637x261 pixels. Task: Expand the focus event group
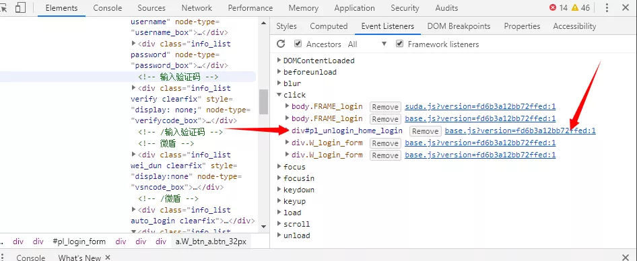[x=279, y=166]
